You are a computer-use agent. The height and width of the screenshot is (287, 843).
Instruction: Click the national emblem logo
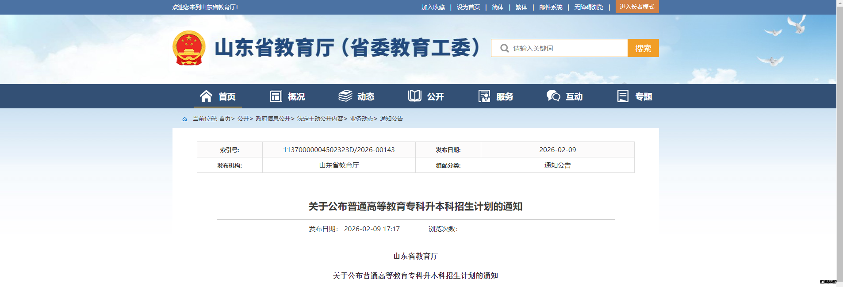pyautogui.click(x=189, y=48)
